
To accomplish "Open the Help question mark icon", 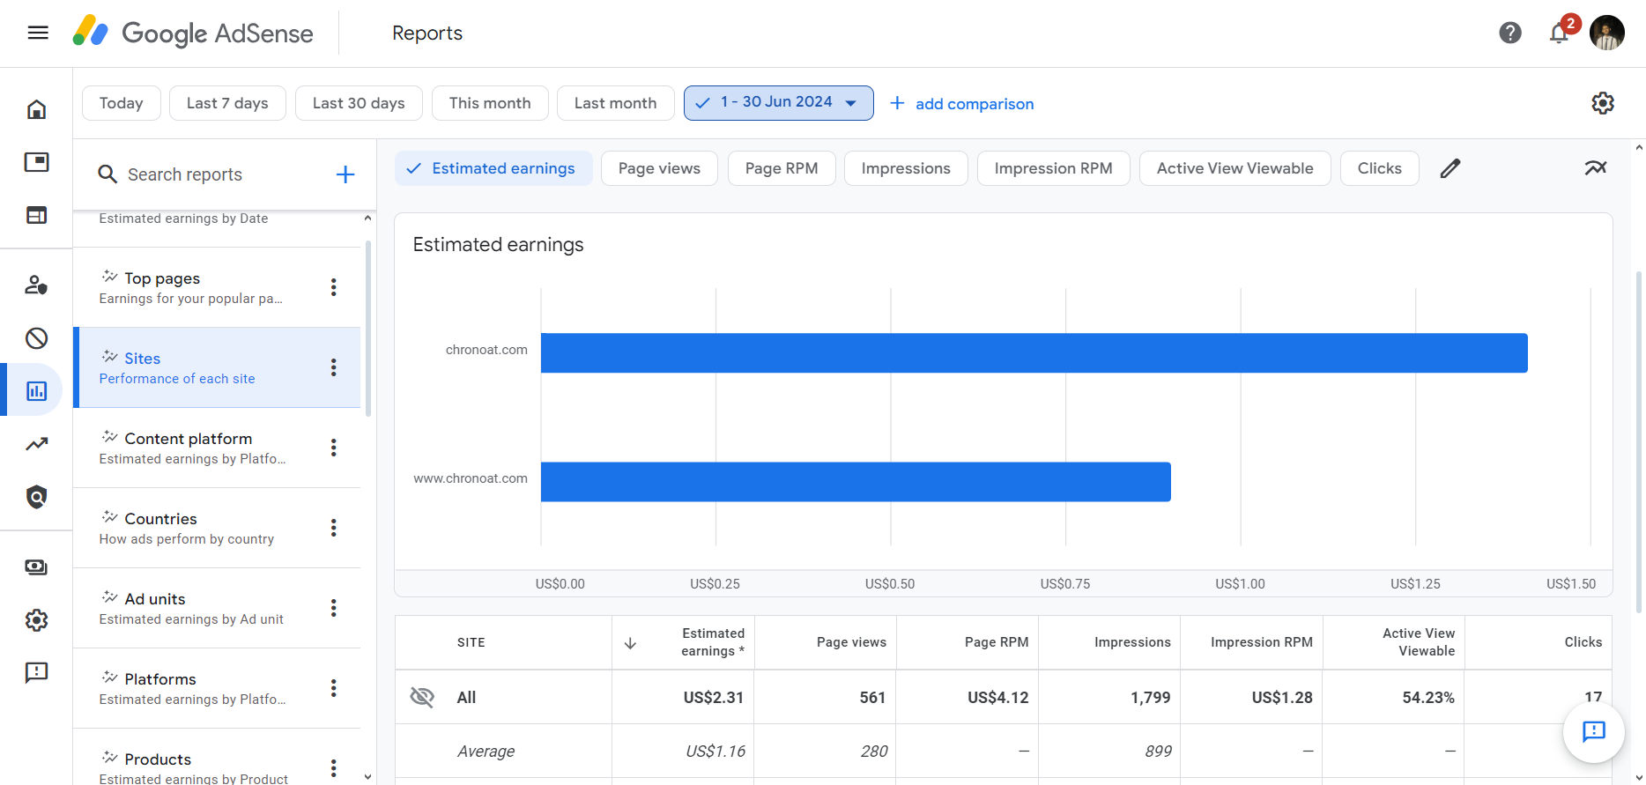I will point(1510,33).
